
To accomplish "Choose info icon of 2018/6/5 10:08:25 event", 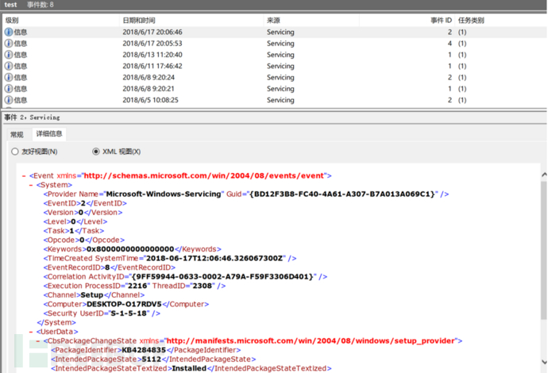I will [x=9, y=101].
